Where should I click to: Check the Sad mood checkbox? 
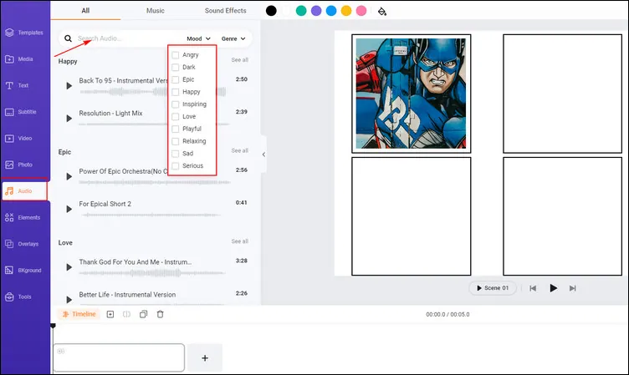click(176, 154)
